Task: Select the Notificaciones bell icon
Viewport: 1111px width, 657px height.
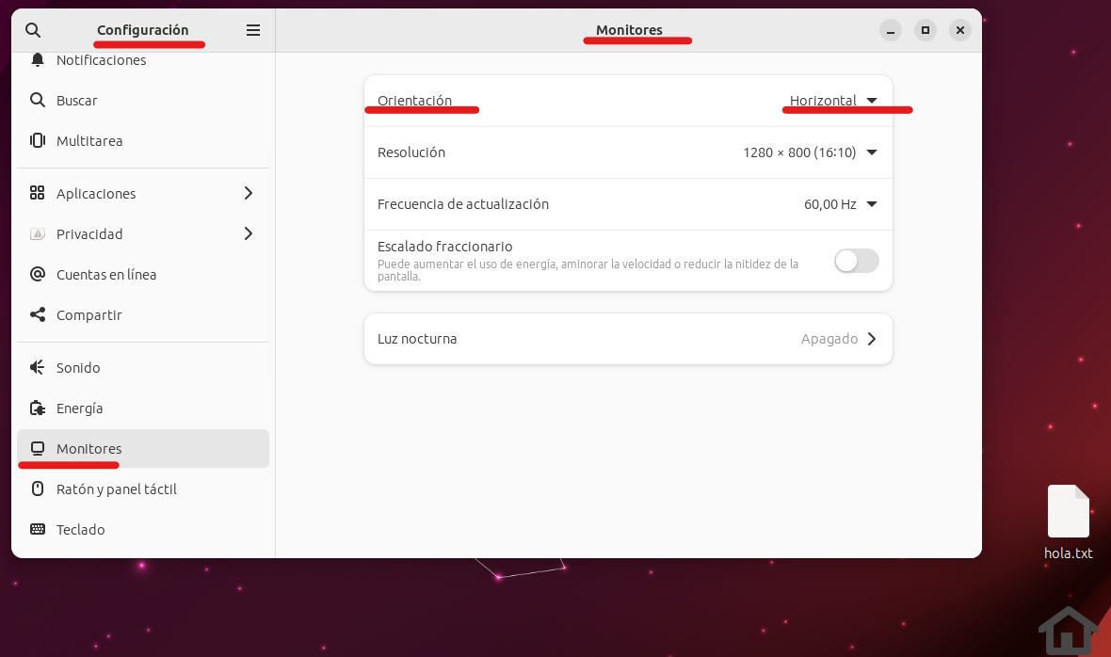Action: pyautogui.click(x=38, y=59)
